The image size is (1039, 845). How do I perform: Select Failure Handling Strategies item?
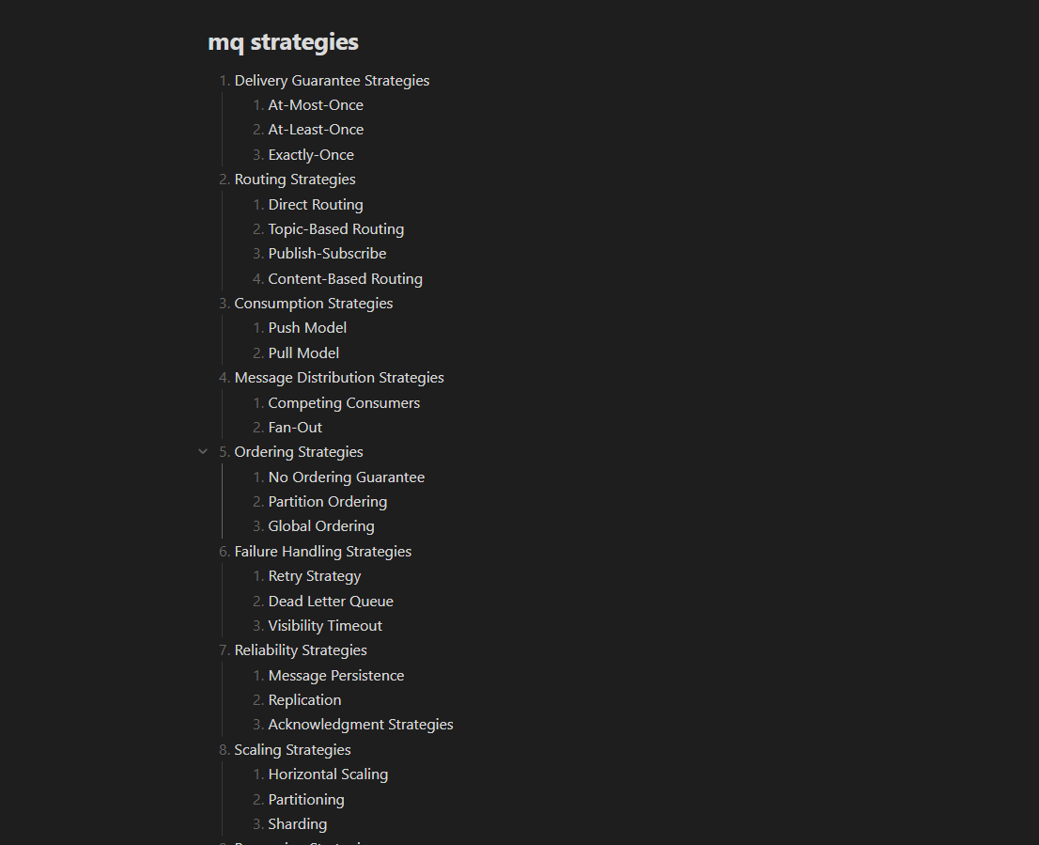323,552
